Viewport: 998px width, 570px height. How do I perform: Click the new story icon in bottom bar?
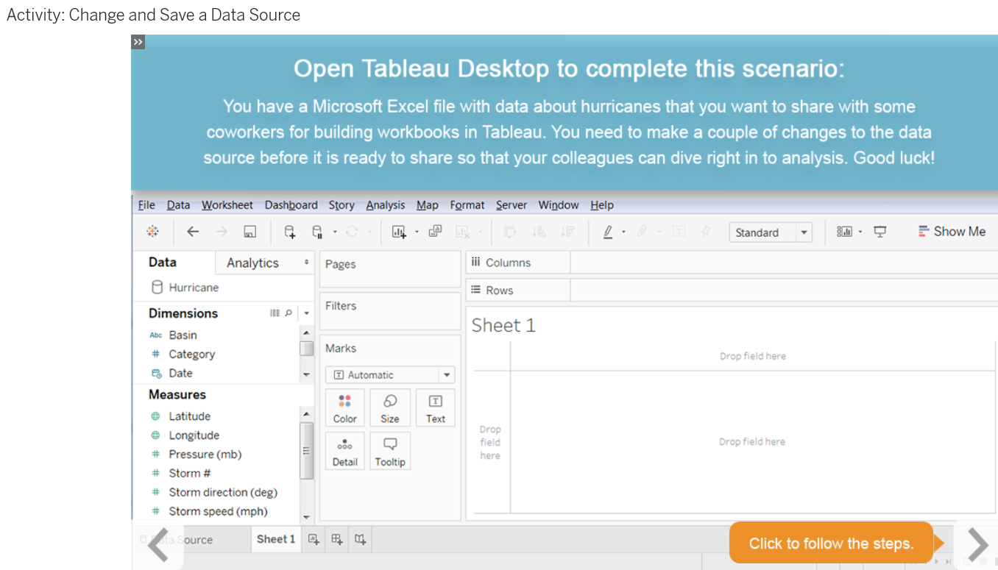point(360,539)
